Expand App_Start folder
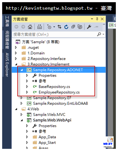The image size is (118, 151). click(x=27, y=143)
